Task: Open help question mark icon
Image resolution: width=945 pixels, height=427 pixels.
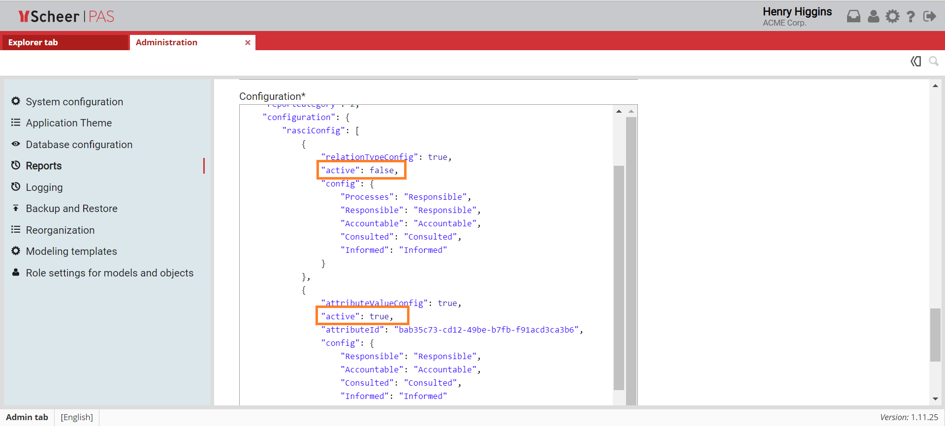Action: (911, 17)
